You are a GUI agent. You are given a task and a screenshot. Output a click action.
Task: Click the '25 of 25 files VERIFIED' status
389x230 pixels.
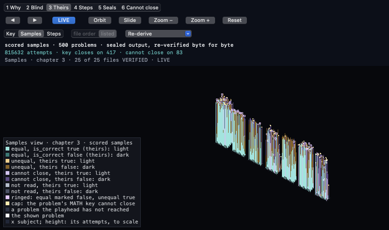coord(111,60)
